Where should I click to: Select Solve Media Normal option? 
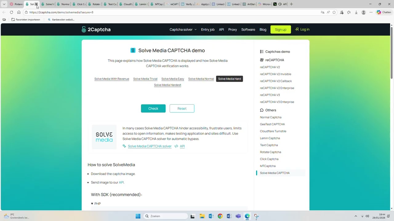click(201, 79)
